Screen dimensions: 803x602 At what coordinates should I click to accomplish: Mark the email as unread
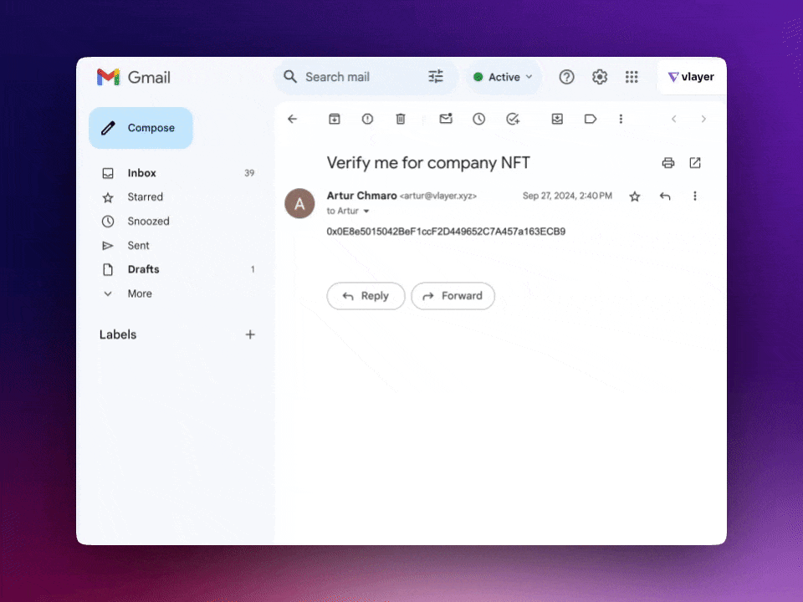(446, 120)
